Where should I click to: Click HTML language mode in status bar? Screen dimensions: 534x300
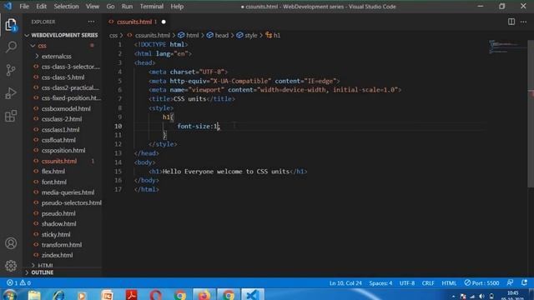pos(449,283)
